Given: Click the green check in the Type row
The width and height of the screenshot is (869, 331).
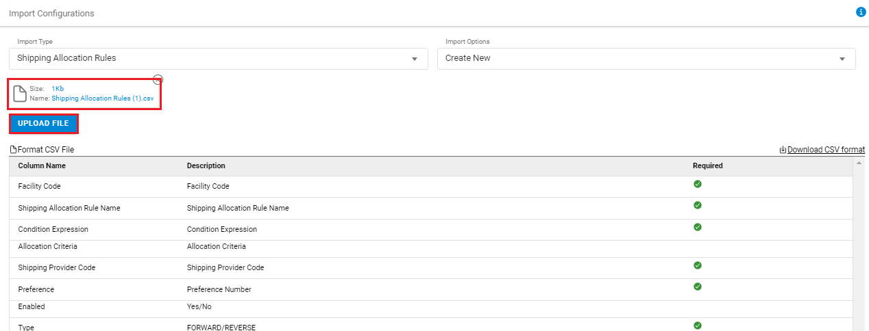Looking at the screenshot, I should [698, 326].
